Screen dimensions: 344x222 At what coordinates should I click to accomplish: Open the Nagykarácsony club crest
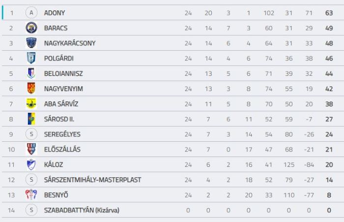[x=31, y=43]
